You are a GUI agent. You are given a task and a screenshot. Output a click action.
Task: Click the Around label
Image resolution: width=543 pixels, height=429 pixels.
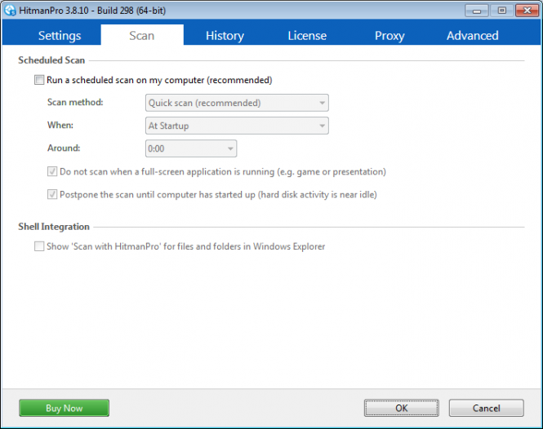click(64, 148)
